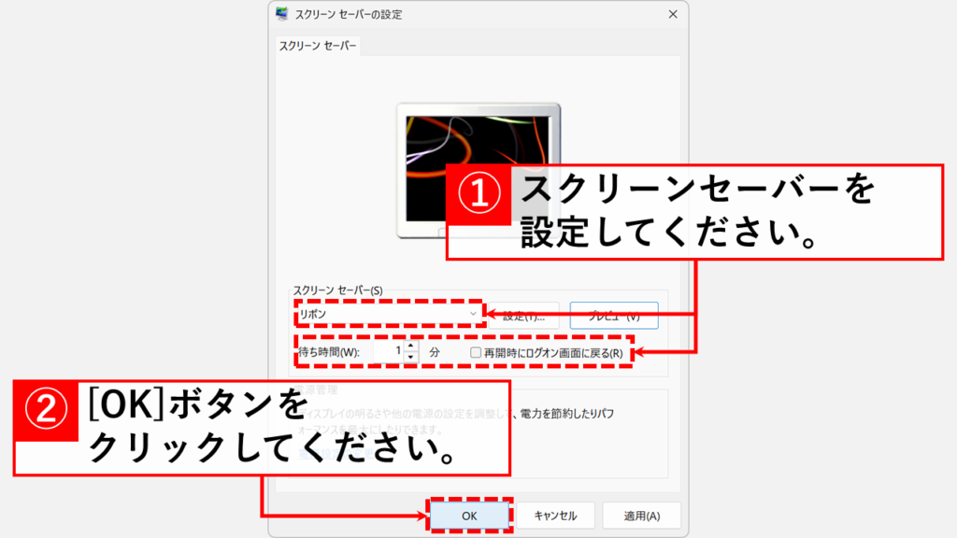The height and width of the screenshot is (538, 957).
Task: Enable 再開時にログオン画面に戻る checkbox
Action: 476,353
